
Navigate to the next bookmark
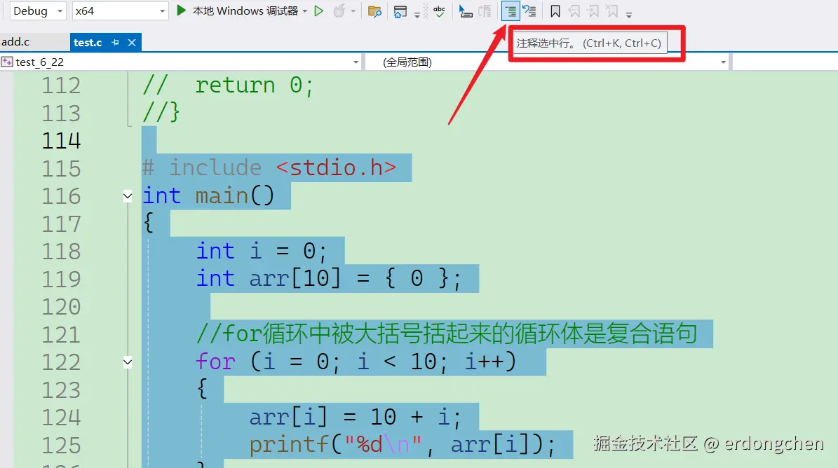point(593,11)
